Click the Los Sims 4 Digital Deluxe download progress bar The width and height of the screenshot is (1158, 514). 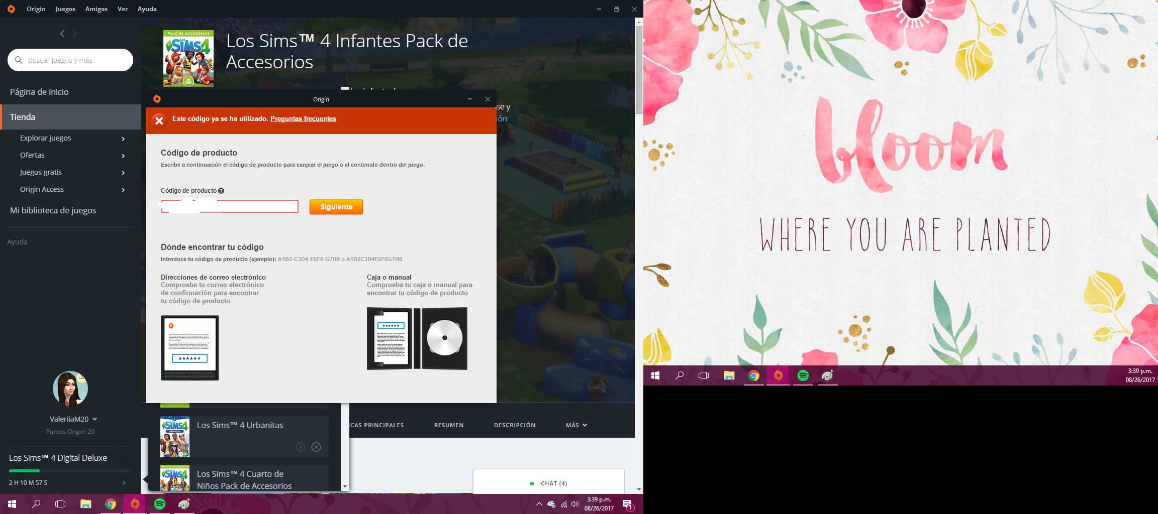(x=70, y=471)
